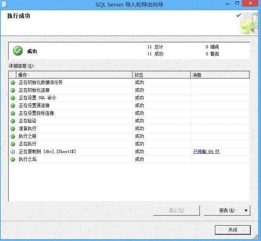Click the 0 错误 summary text
This screenshot has width=261, height=241.
212,47
